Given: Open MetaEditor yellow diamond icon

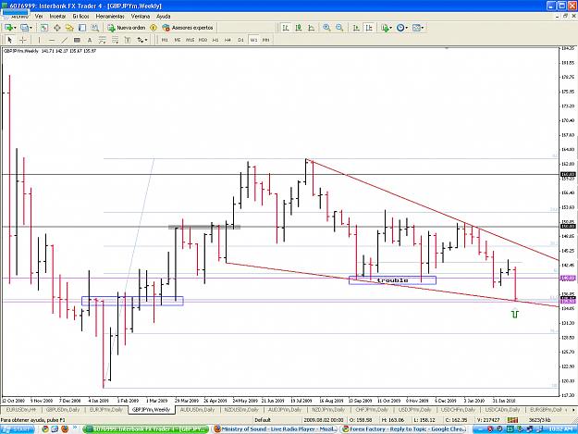Looking at the screenshot, I should click(154, 28).
